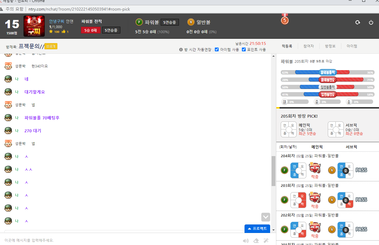Switch to the 아이템 tab
Screen dimensions: 379x245
[352, 46]
